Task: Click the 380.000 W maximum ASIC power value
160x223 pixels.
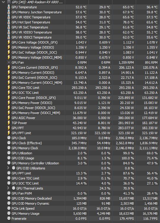Action: (x=126, y=118)
